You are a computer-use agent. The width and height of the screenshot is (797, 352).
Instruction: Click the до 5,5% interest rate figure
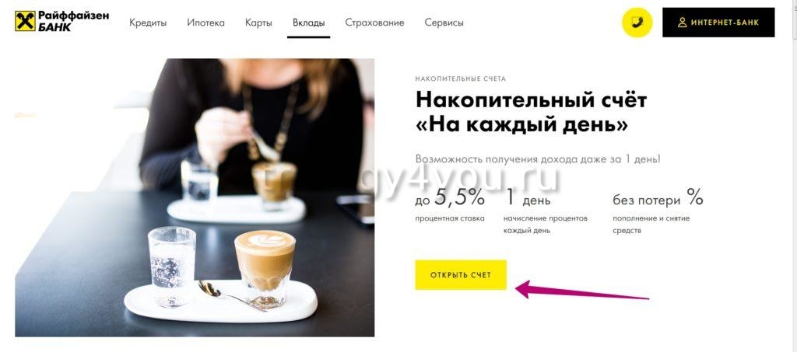pos(450,198)
